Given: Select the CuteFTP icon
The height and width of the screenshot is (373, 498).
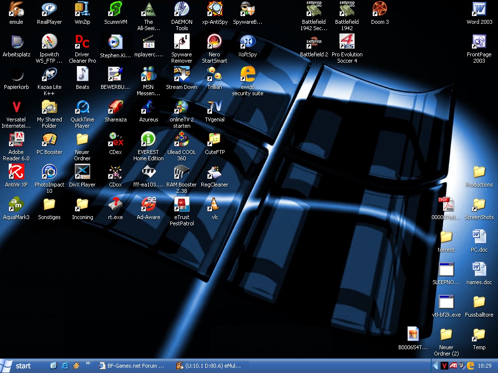Looking at the screenshot, I should (214, 143).
